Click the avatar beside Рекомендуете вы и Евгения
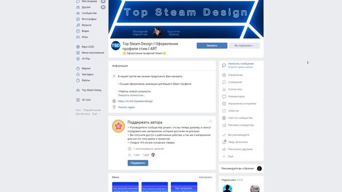342x192 pixels. (x=259, y=169)
